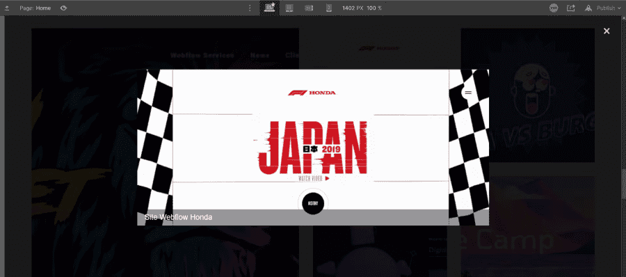Toggle preview mode with the eye icon
This screenshot has width=626, height=277.
pyautogui.click(x=63, y=8)
